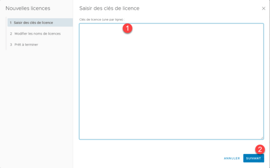Click the red annotation badge numbered 2
The width and height of the screenshot is (270, 168).
260,149
